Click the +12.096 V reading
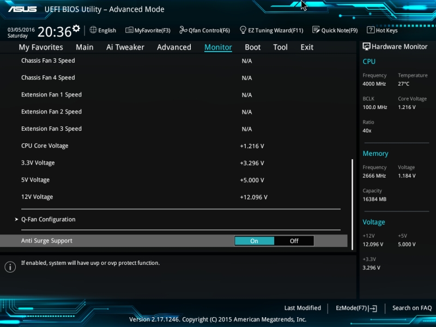The height and width of the screenshot is (327, 436). pyautogui.click(x=253, y=197)
